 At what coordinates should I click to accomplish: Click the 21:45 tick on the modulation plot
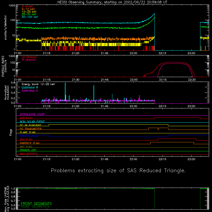(104, 106)
